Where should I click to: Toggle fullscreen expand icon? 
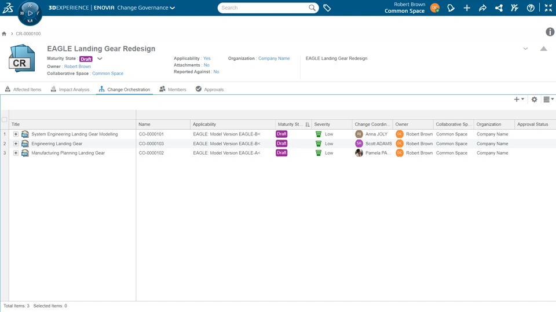[548, 8]
